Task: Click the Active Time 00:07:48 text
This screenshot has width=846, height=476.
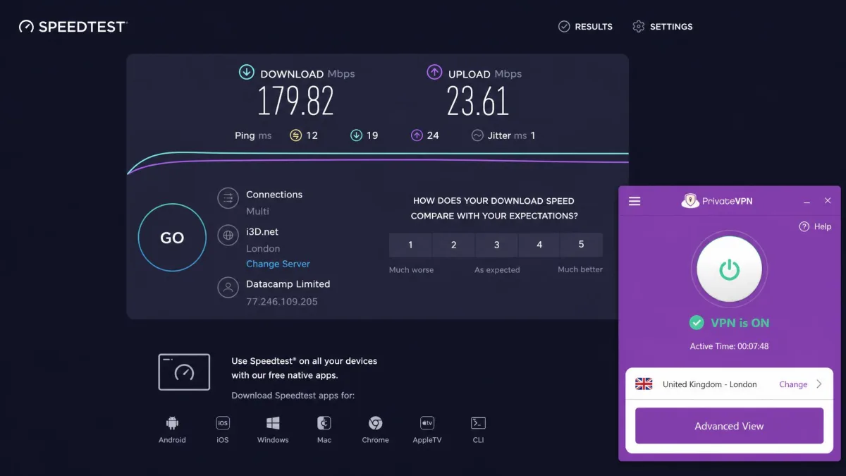Action: pos(729,346)
